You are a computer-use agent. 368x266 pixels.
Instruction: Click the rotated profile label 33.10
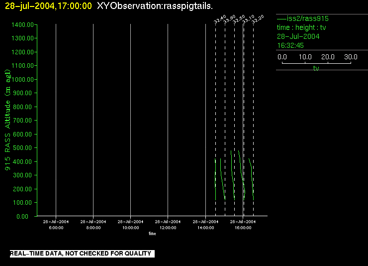coord(248,19)
